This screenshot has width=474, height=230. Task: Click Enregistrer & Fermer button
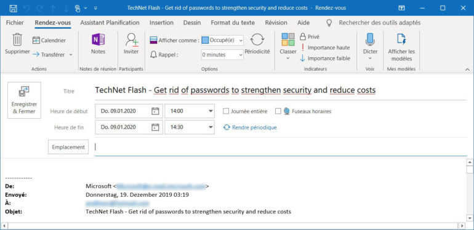[24, 100]
